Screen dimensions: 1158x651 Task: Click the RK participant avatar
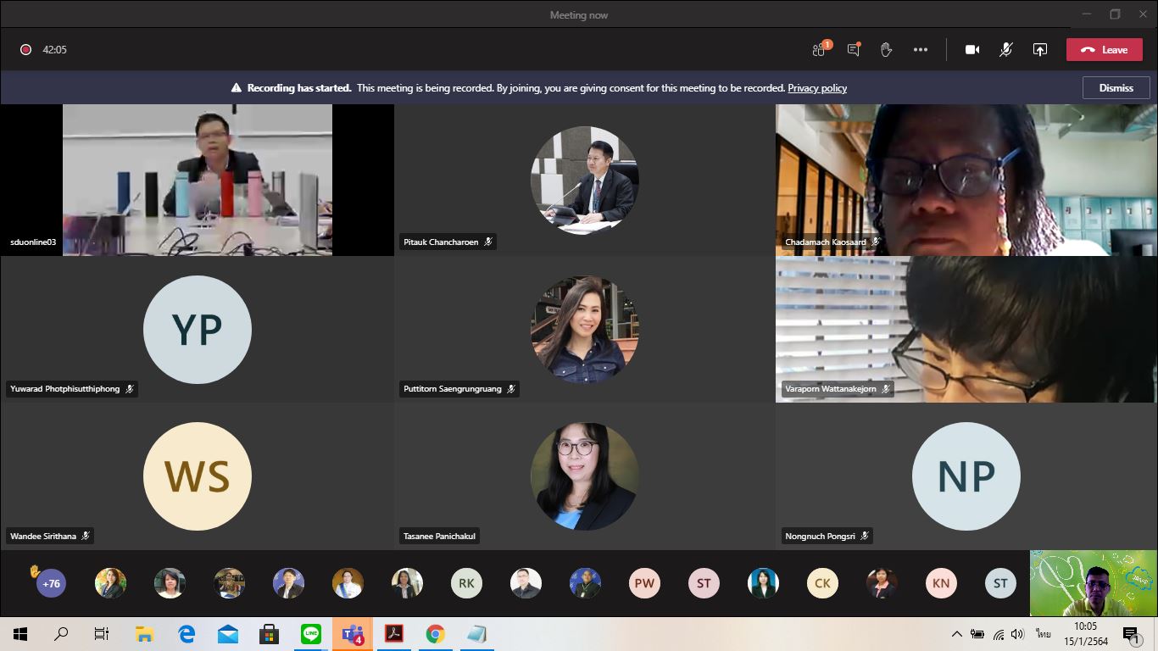(466, 583)
